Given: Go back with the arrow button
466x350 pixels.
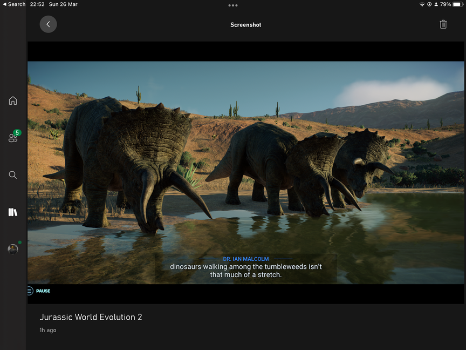Looking at the screenshot, I should point(48,24).
